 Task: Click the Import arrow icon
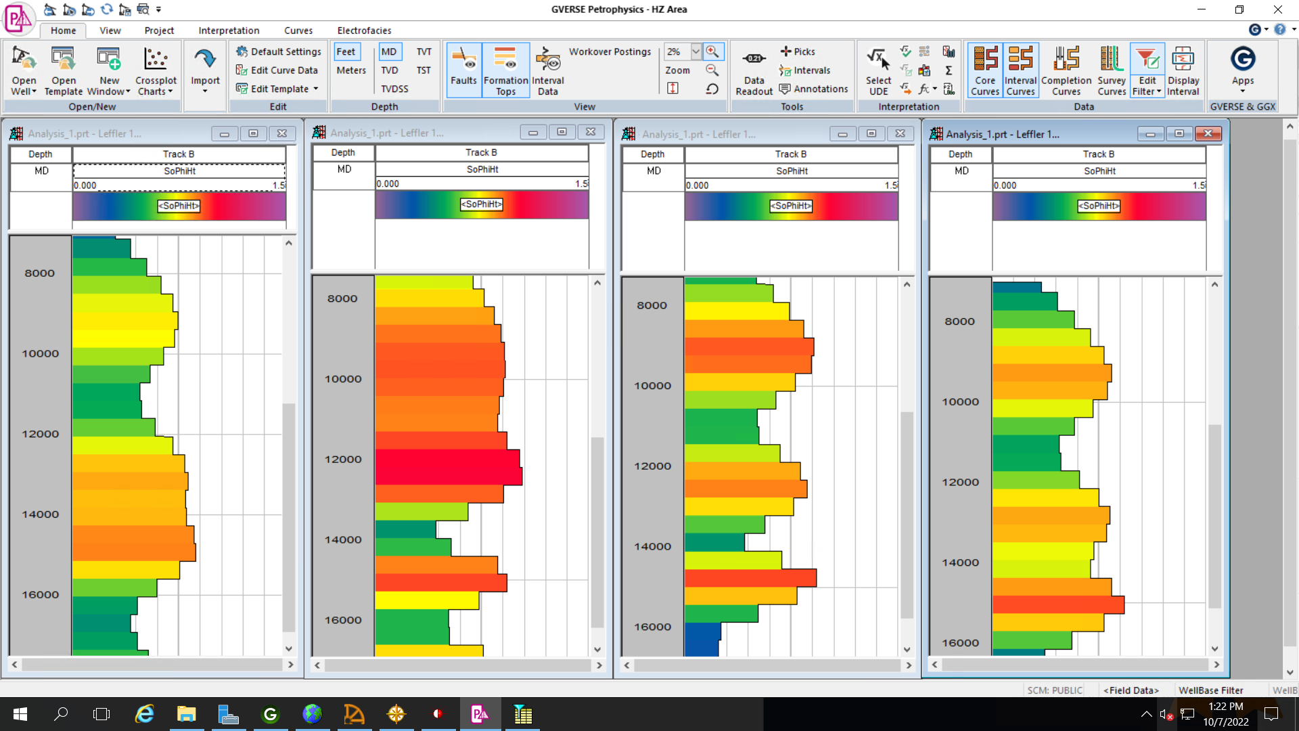coord(205,60)
